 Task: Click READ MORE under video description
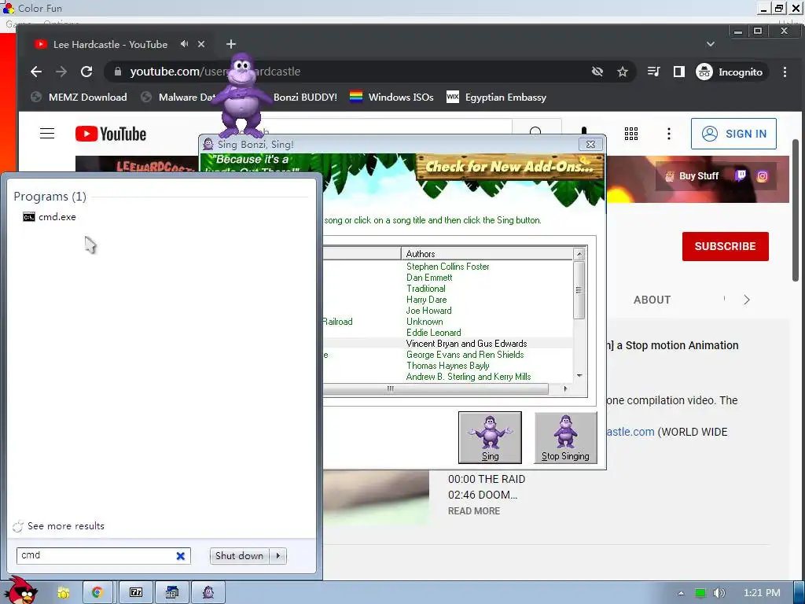click(x=474, y=511)
